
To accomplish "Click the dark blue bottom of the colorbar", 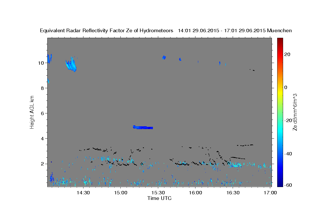I will pos(280,184).
